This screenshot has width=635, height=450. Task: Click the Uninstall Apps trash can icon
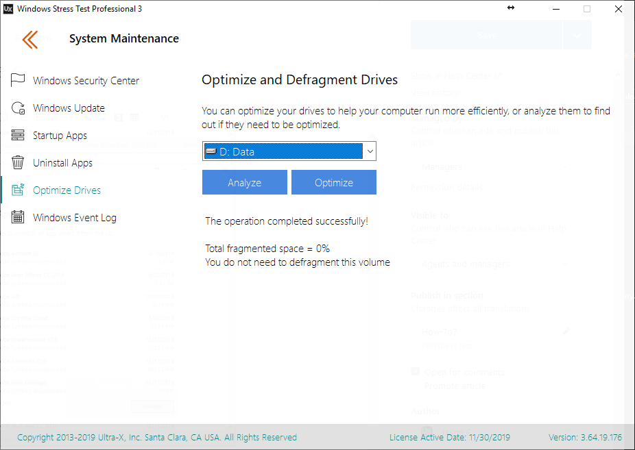coord(19,163)
